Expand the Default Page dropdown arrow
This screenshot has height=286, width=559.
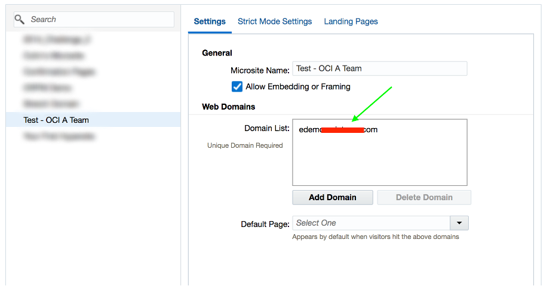[x=459, y=223]
